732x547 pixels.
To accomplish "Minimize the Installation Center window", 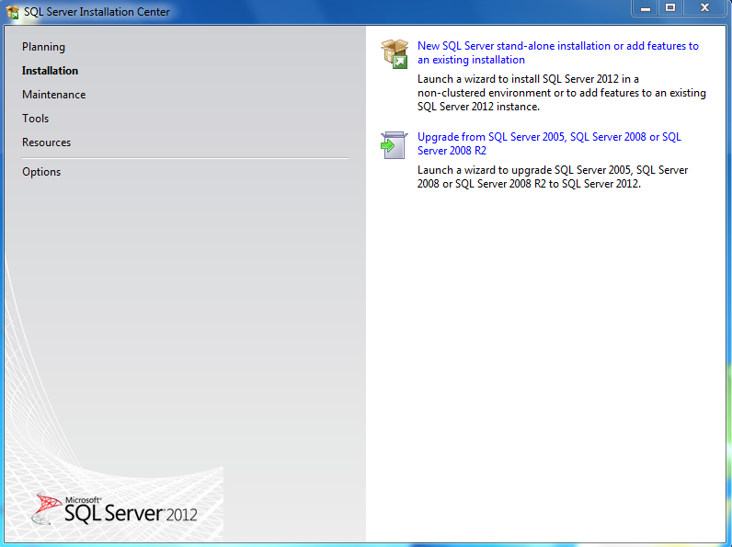I will pyautogui.click(x=646, y=8).
